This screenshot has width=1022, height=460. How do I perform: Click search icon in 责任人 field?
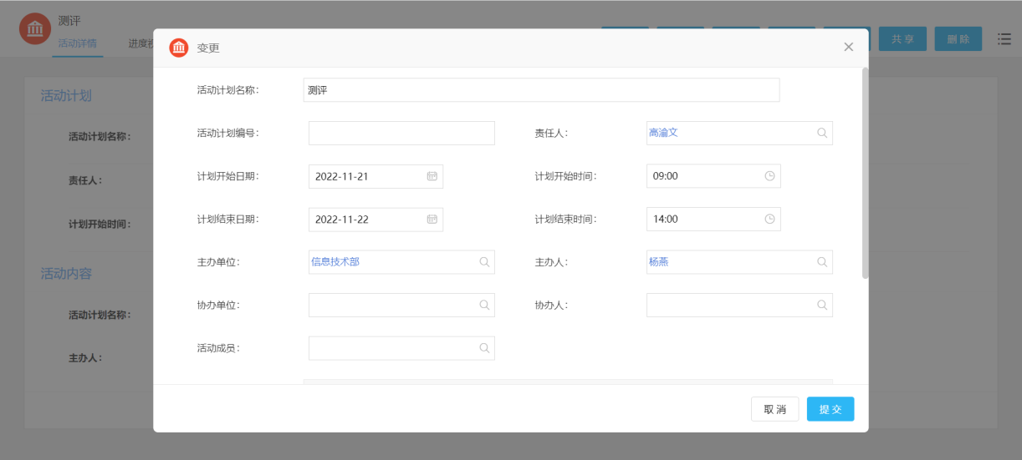coord(822,133)
